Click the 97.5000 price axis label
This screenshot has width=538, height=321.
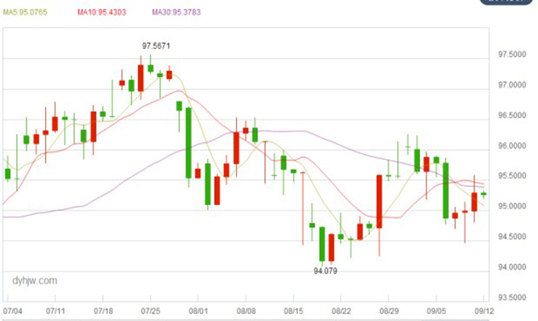(512, 57)
